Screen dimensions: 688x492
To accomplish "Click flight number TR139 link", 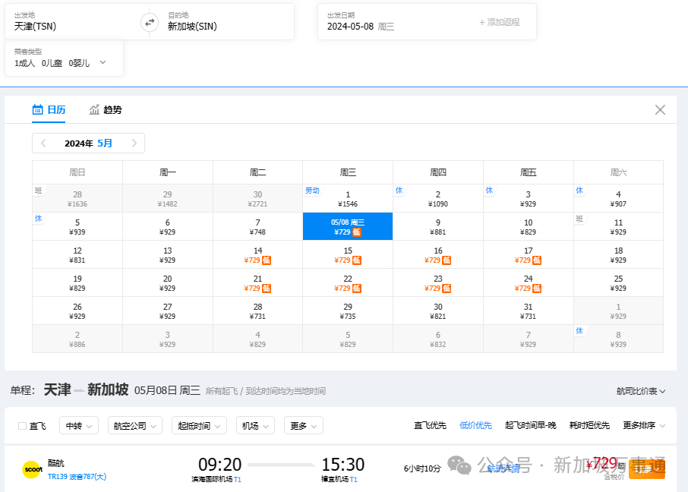I will (x=58, y=477).
